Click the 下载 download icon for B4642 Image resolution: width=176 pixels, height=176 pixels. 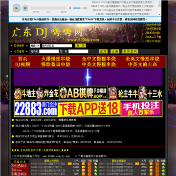coord(157,164)
